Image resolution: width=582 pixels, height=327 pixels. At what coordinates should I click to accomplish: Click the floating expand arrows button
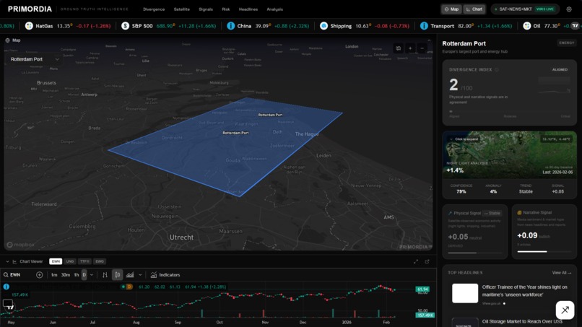click(565, 310)
